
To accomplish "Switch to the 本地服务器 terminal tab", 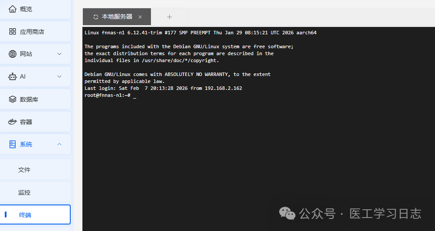I will click(x=117, y=17).
